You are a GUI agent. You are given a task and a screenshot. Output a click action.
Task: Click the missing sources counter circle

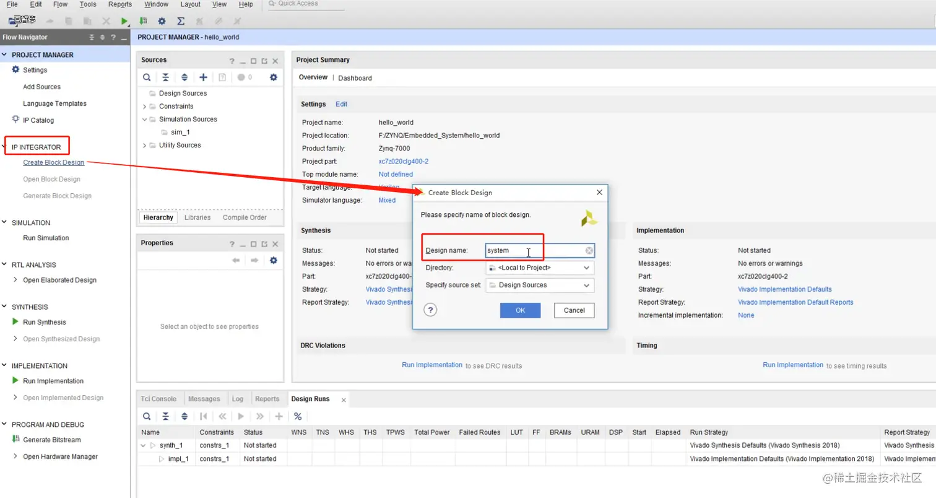click(241, 77)
